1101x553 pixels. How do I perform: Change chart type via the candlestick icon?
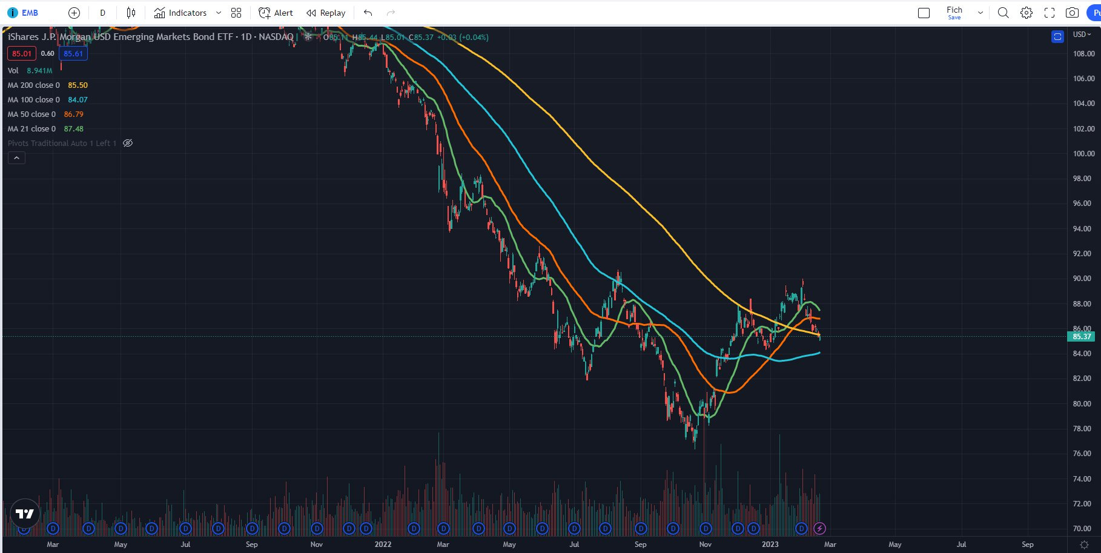(x=131, y=13)
